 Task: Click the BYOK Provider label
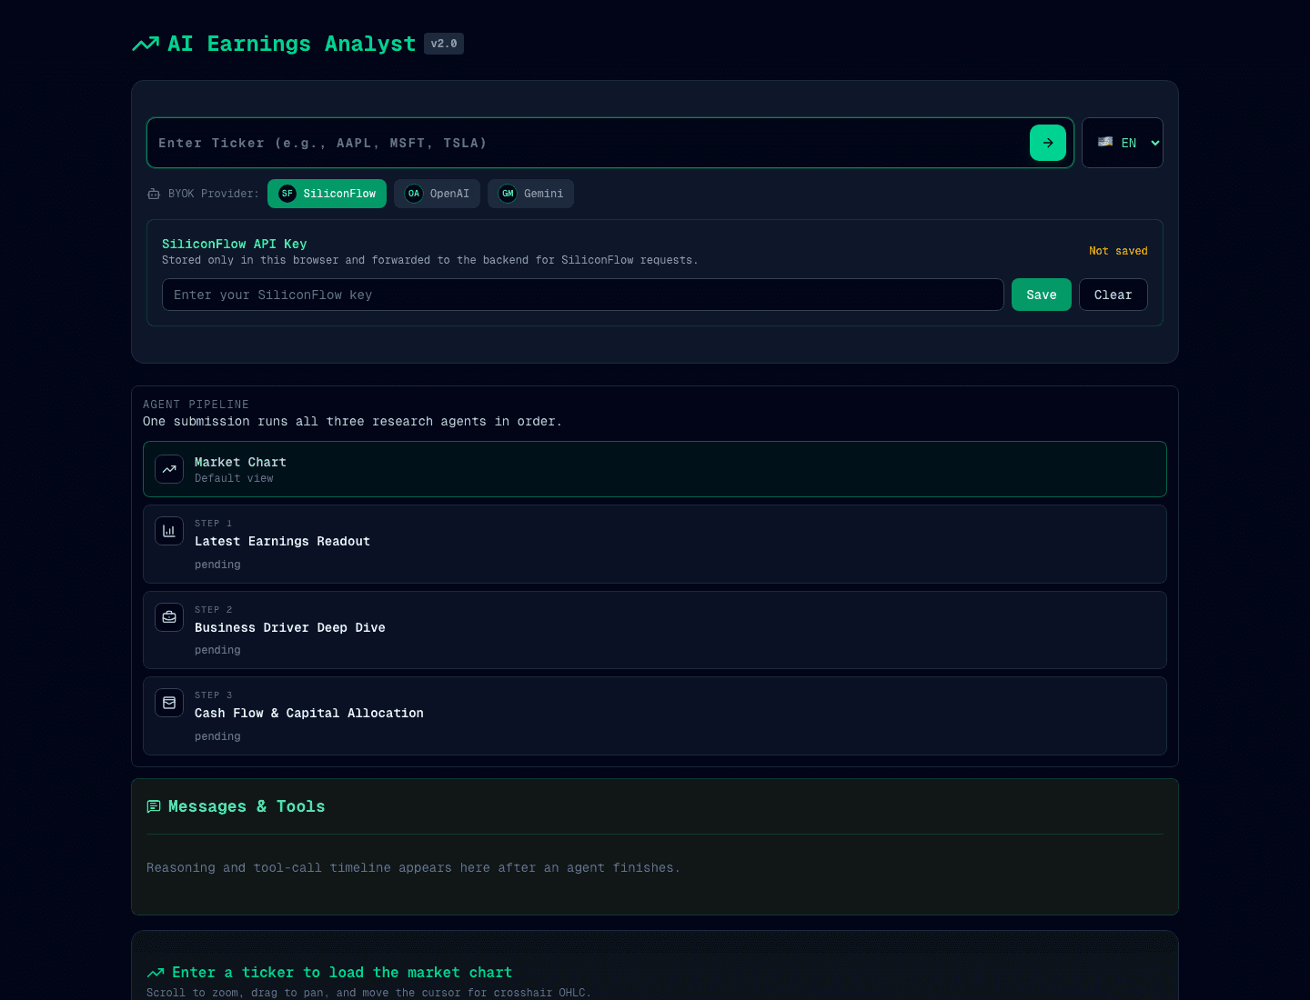tap(214, 194)
